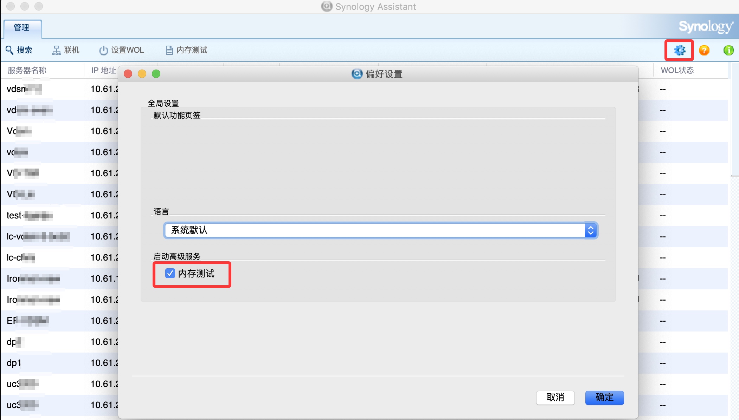Open help via the orange question mark icon

(x=704, y=50)
